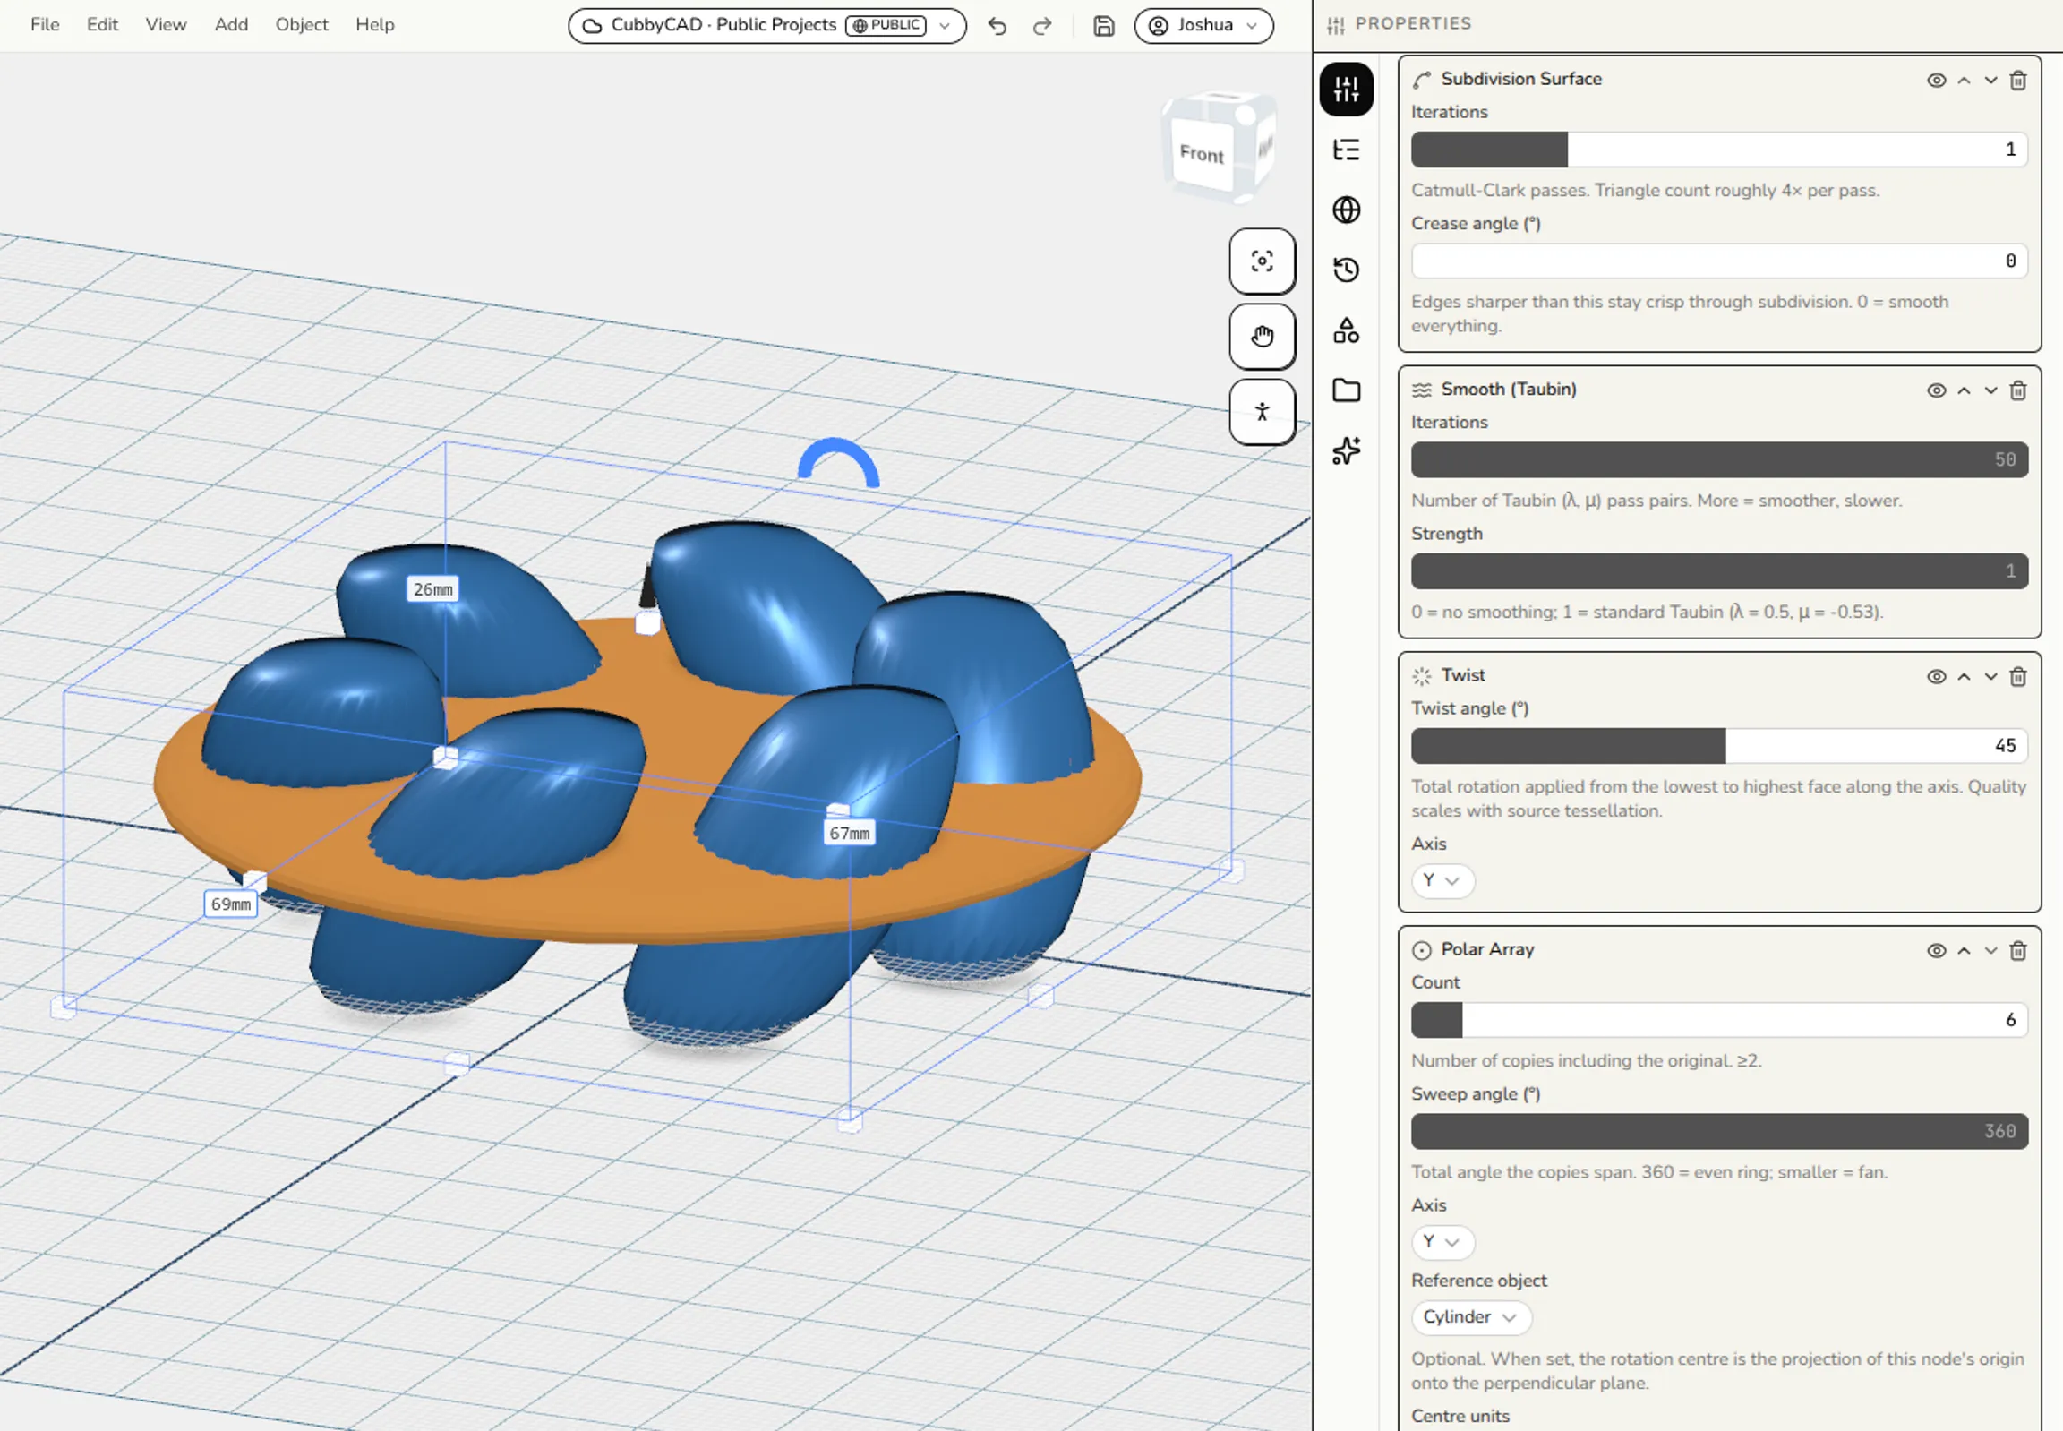This screenshot has height=1431, width=2063.
Task: Click the 26mm dimension label
Action: pyautogui.click(x=433, y=589)
